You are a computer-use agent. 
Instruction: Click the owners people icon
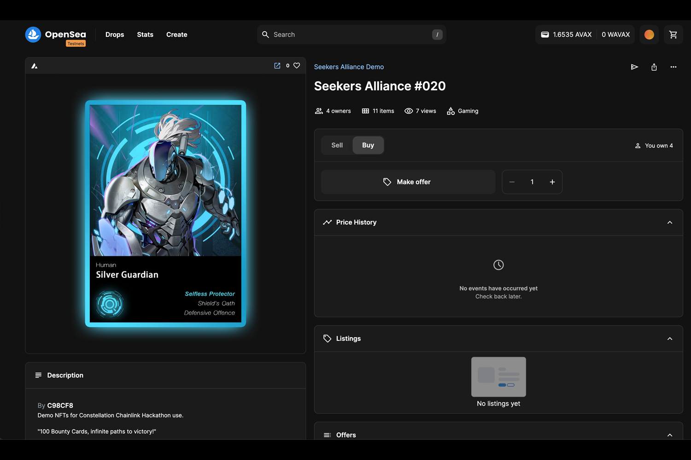pos(319,111)
